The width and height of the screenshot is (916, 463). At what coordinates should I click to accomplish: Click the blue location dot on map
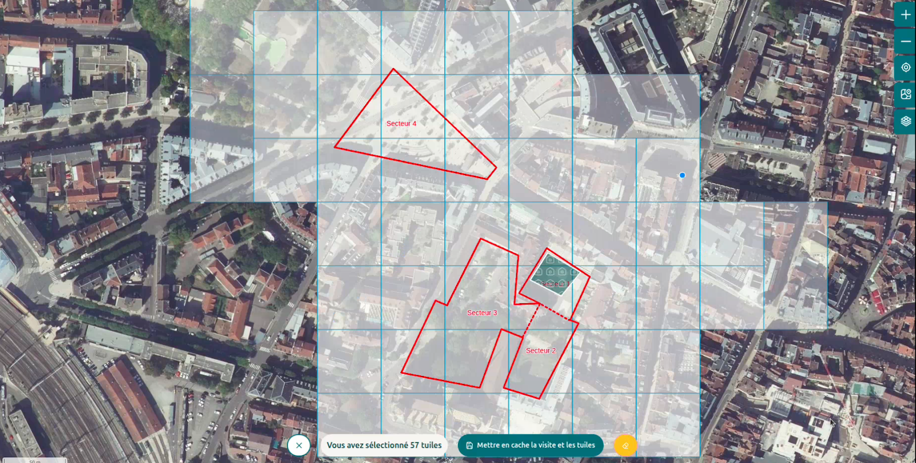tap(682, 176)
